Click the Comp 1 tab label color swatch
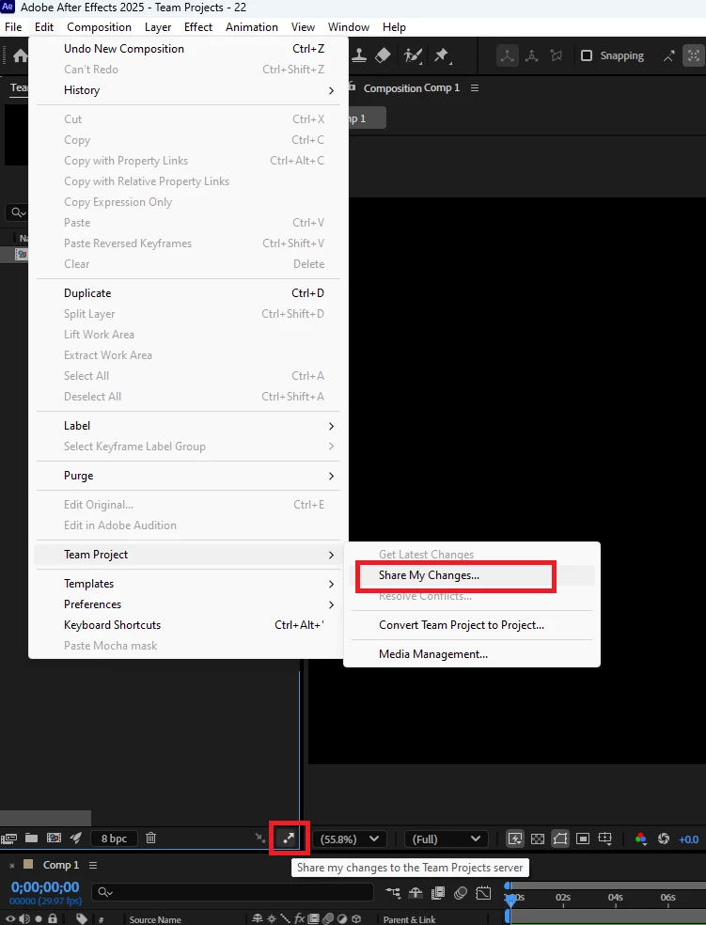The image size is (706, 925). [x=27, y=864]
